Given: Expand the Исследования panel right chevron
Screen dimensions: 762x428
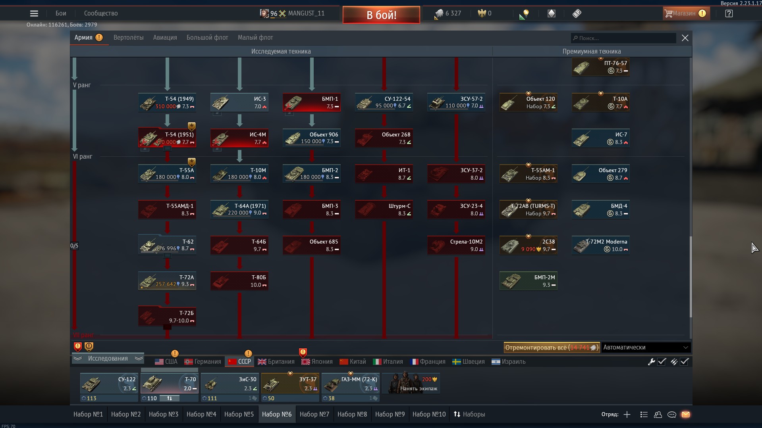Looking at the screenshot, I should pos(139,359).
